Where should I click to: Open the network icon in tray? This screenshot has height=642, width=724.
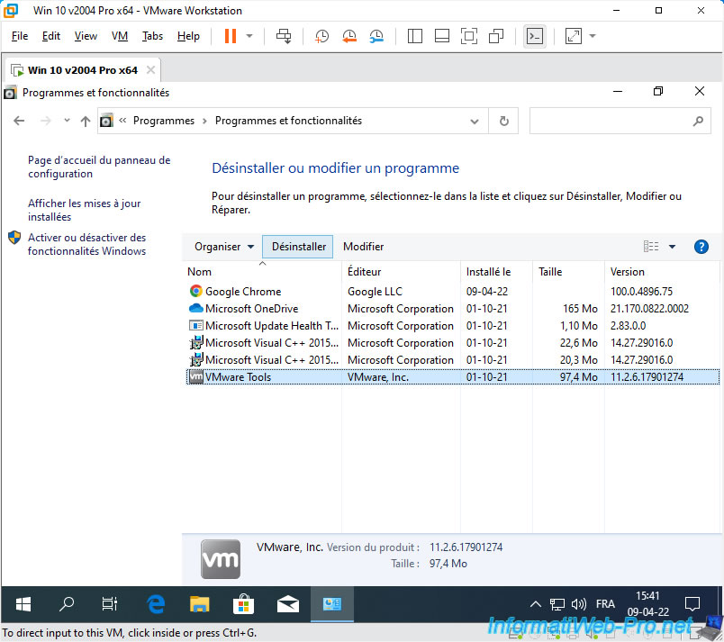point(557,604)
